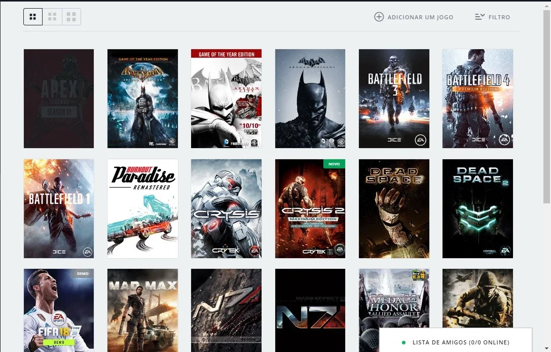Screen dimensions: 551x352
Task: Open the Filtro filter icon
Action: point(480,17)
